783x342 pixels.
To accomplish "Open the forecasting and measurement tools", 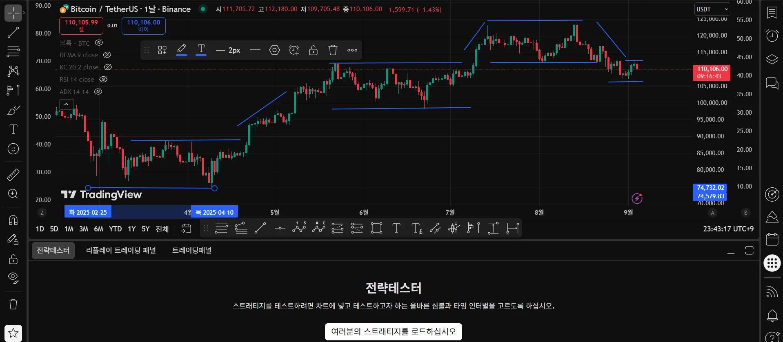I will tap(13, 90).
